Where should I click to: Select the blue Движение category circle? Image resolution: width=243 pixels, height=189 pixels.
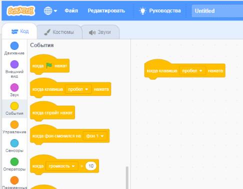tap(14, 46)
